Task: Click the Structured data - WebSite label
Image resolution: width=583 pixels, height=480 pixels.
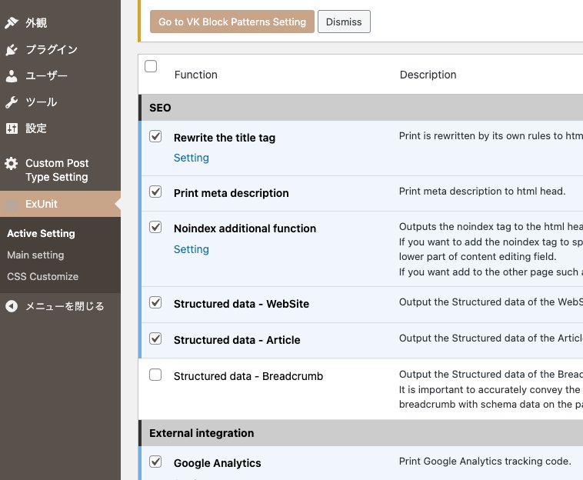Action: (242, 304)
